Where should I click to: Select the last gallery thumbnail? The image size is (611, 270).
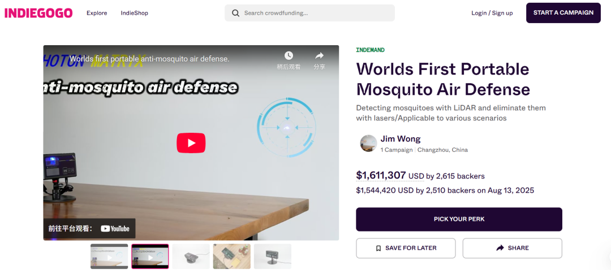tap(273, 256)
